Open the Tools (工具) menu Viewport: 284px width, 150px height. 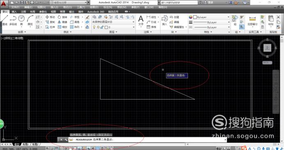(x=81, y=7)
